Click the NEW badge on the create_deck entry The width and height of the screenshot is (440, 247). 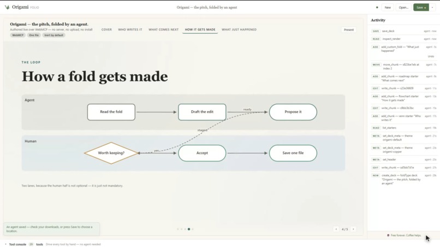376,175
